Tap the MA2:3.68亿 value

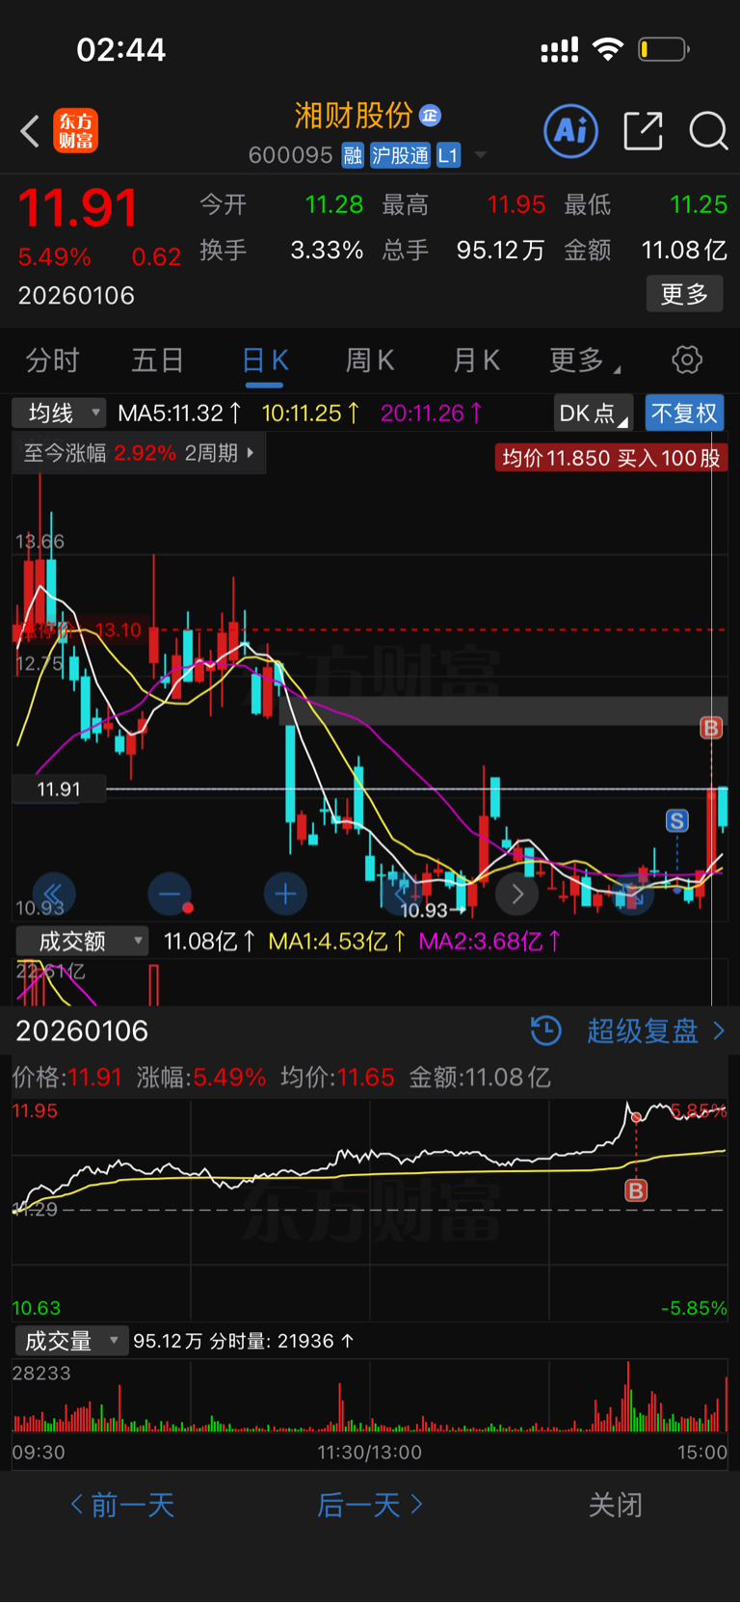tap(489, 941)
